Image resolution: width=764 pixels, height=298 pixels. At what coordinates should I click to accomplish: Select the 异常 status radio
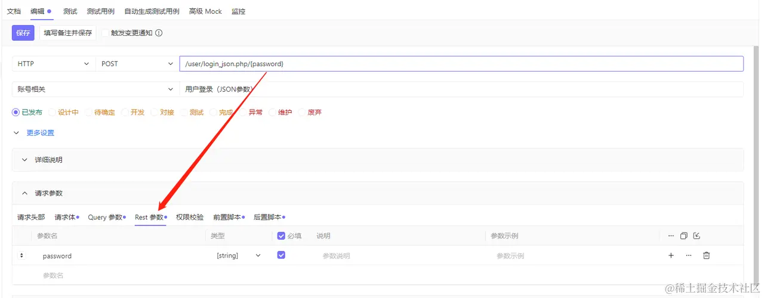(243, 112)
